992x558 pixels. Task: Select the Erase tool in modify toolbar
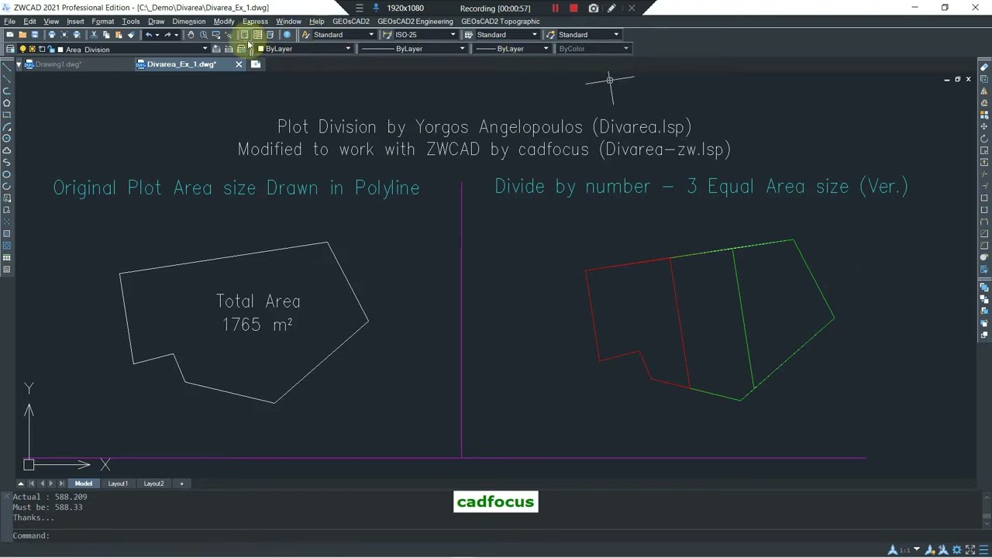[984, 67]
